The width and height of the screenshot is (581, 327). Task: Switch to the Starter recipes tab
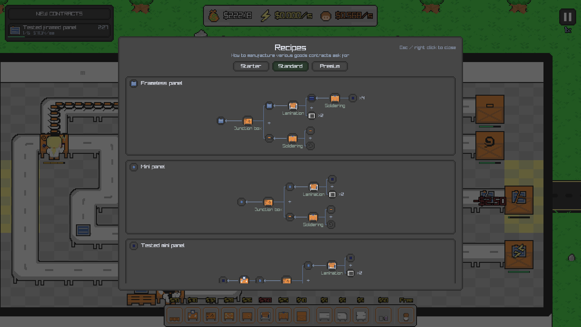pyautogui.click(x=251, y=66)
